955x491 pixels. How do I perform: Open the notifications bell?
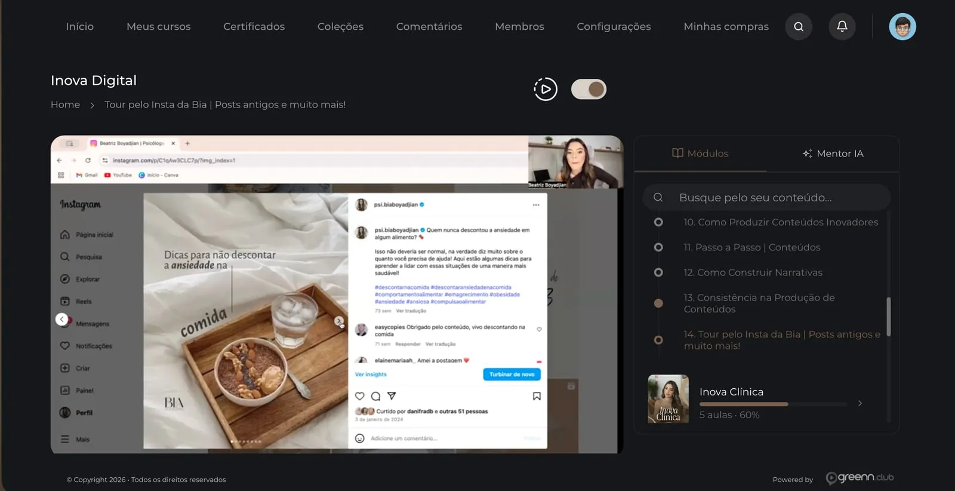pyautogui.click(x=842, y=26)
